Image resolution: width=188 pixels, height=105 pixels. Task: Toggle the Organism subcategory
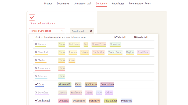(115, 44)
